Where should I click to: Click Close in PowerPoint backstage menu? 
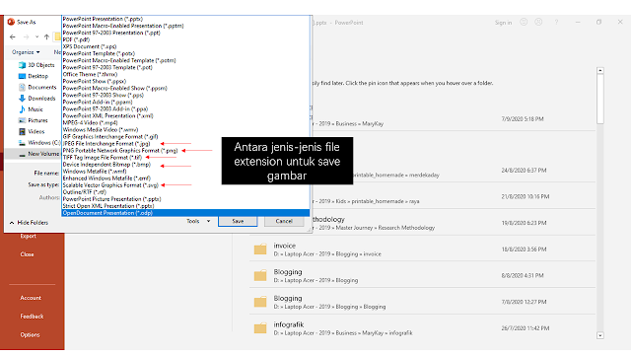27,254
